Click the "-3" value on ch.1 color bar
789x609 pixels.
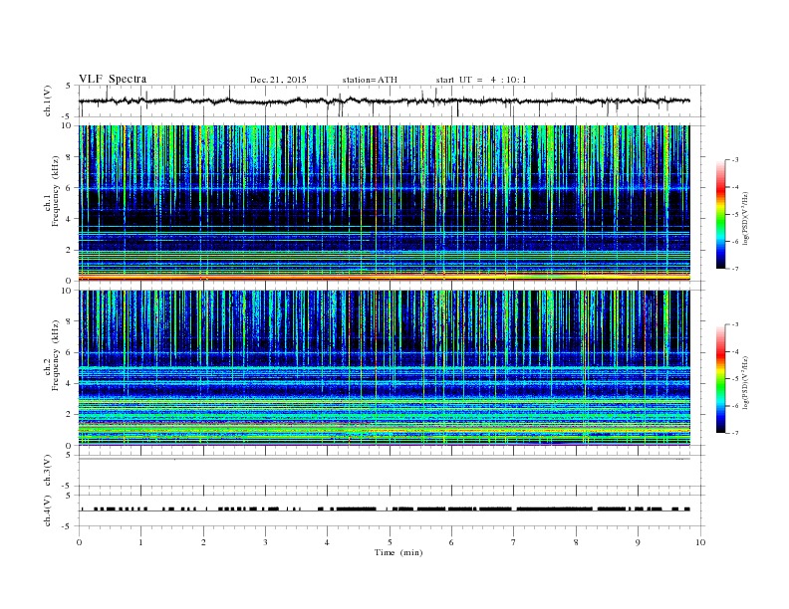click(x=734, y=160)
